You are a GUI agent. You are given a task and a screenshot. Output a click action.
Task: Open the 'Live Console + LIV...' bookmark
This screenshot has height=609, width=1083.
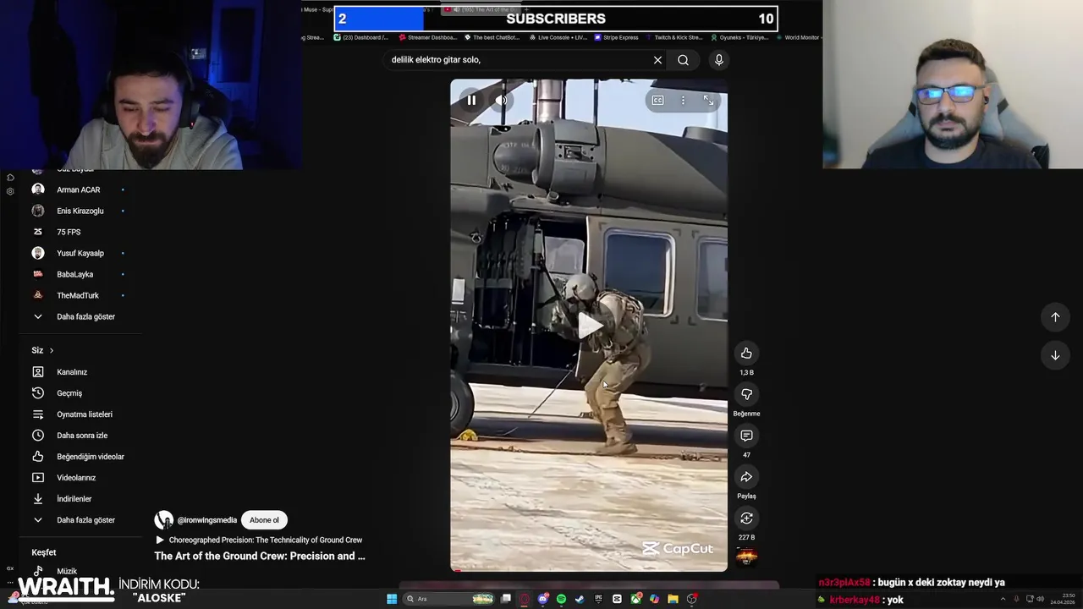[x=558, y=37]
